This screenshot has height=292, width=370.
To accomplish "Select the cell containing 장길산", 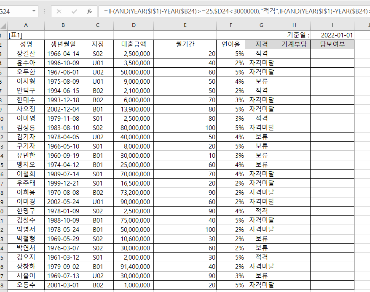I will 26,53.
